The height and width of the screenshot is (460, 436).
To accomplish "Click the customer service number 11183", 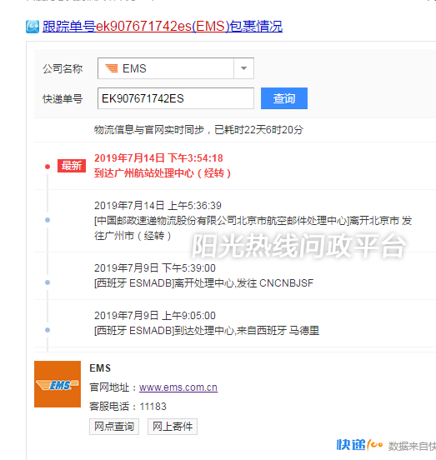I will 153,407.
